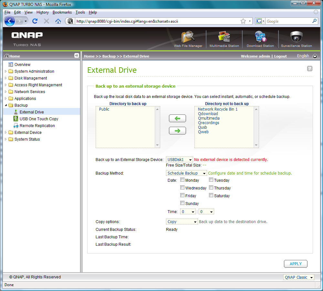This screenshot has width=323, height=291.
Task: Open the Schedule Backup method dropdown
Action: click(186, 173)
